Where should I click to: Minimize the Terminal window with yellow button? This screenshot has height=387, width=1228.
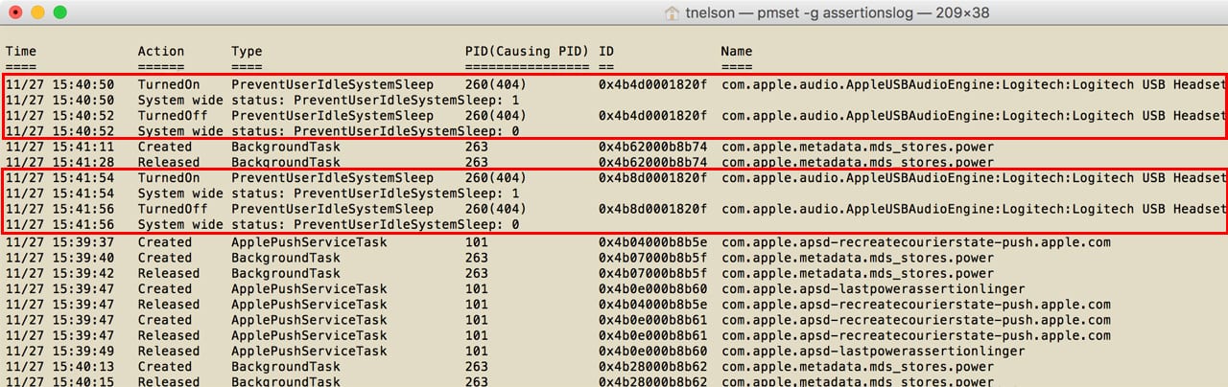click(x=37, y=13)
